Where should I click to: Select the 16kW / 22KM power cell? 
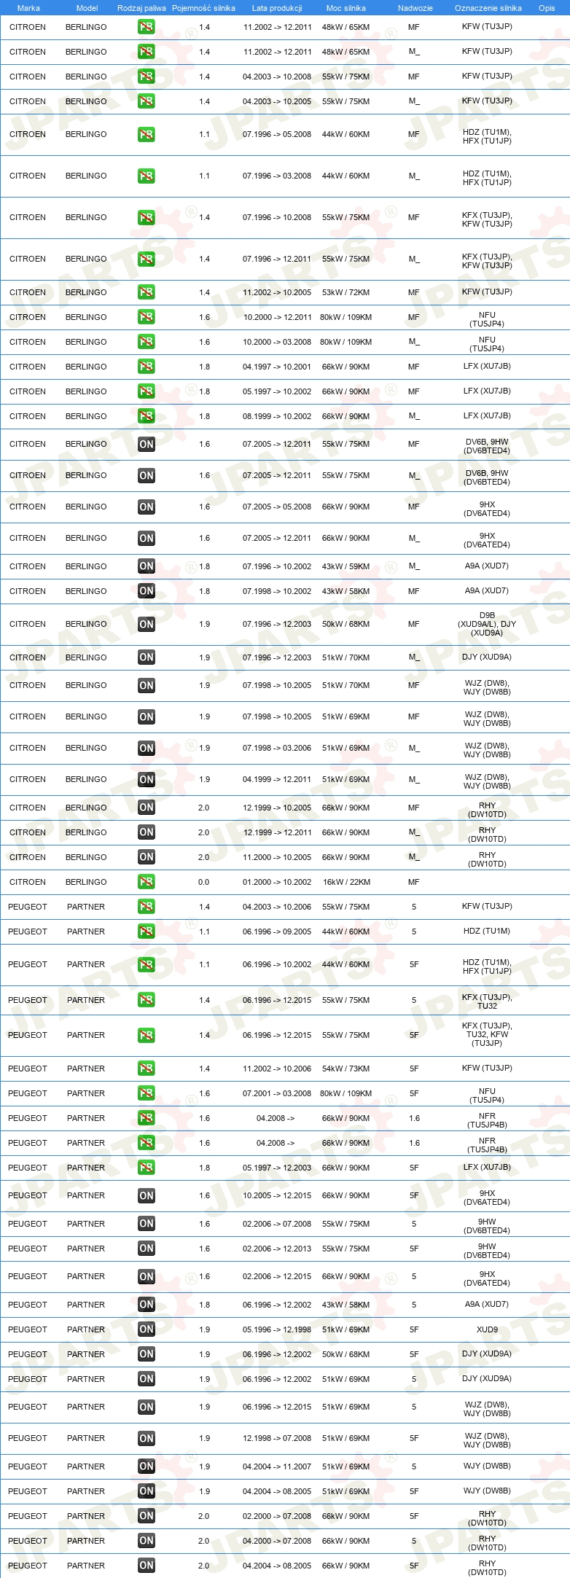click(346, 882)
